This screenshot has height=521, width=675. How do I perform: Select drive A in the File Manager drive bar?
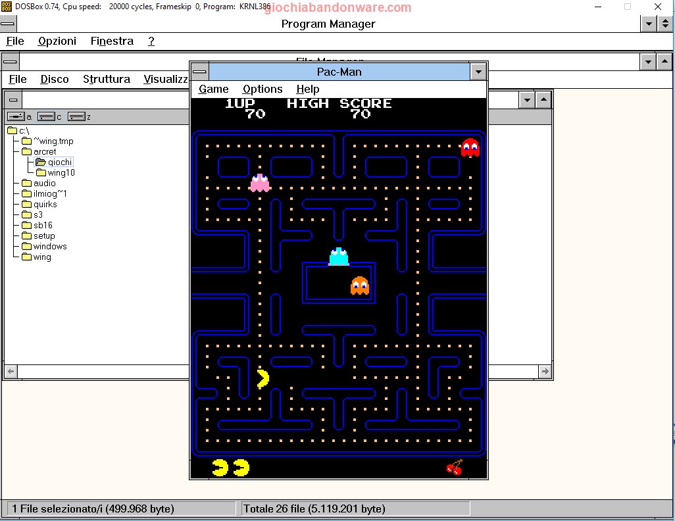coord(16,116)
